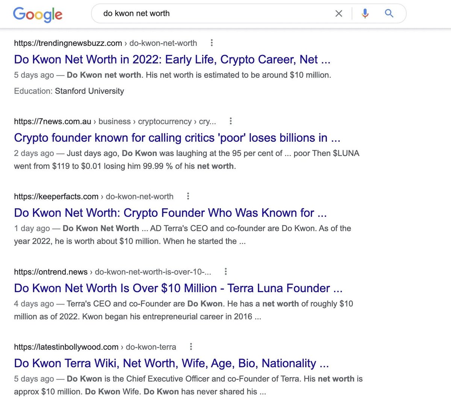Open three-dot menu for latestinbollywood.com result
Viewport: 451px width, 409px height.
click(191, 347)
